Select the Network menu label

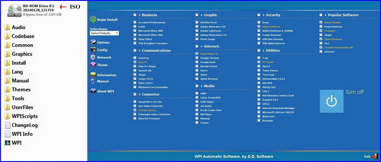click(x=104, y=58)
